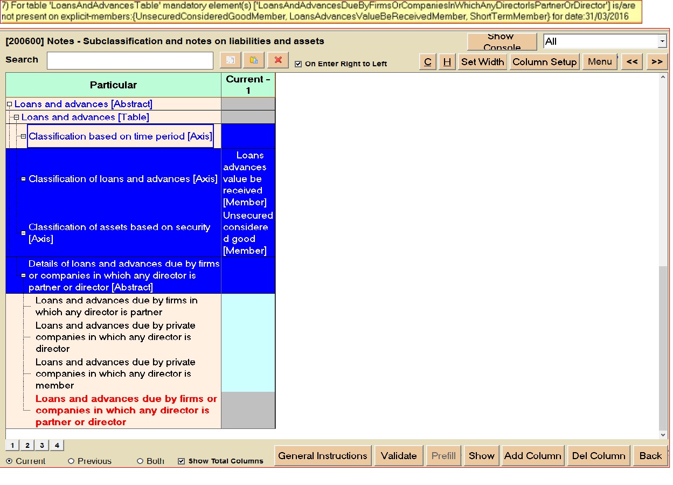Open the Menu button

(x=600, y=62)
